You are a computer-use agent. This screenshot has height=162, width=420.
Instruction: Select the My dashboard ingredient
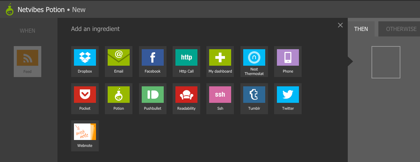[x=220, y=62]
